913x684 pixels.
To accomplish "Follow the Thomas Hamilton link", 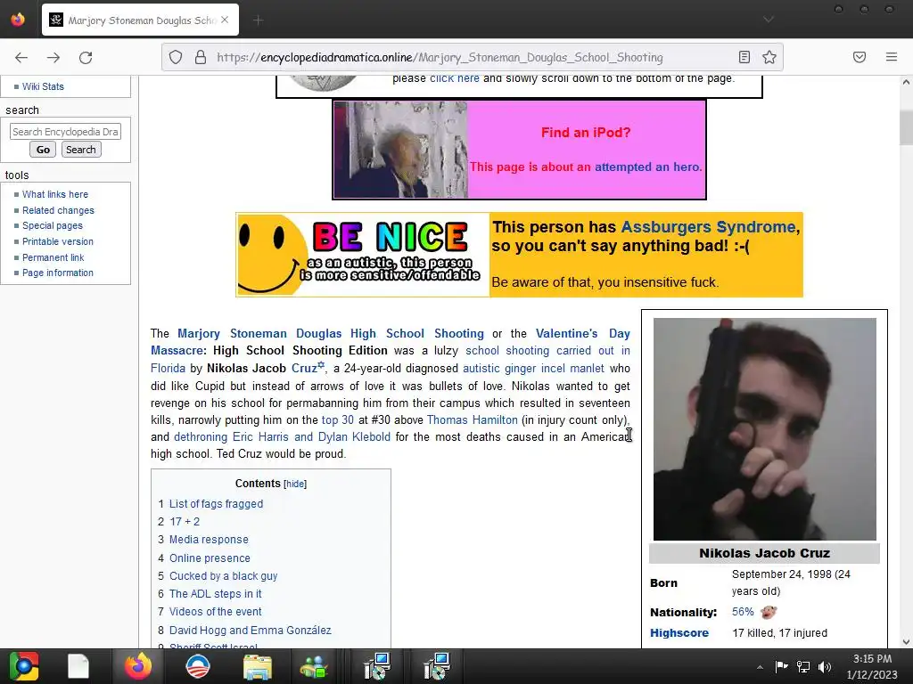I will click(473, 420).
